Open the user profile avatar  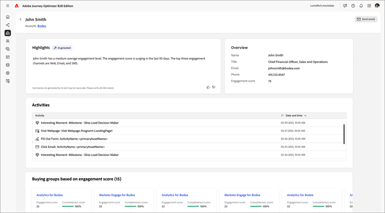[x=377, y=6]
